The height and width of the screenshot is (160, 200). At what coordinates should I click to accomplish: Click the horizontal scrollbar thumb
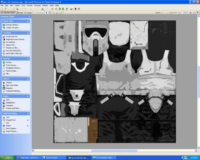pos(114,150)
